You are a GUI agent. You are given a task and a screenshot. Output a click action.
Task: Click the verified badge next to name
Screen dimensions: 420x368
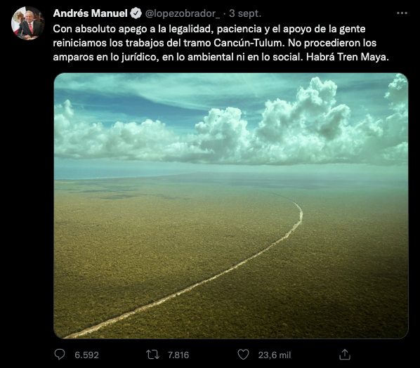[136, 13]
